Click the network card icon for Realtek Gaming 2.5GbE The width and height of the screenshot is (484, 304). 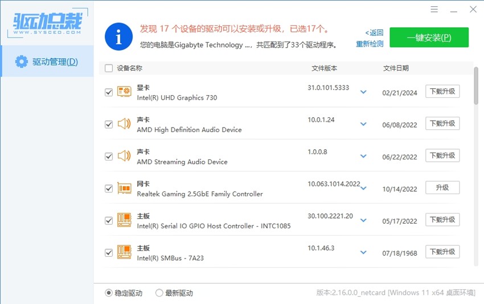124,188
